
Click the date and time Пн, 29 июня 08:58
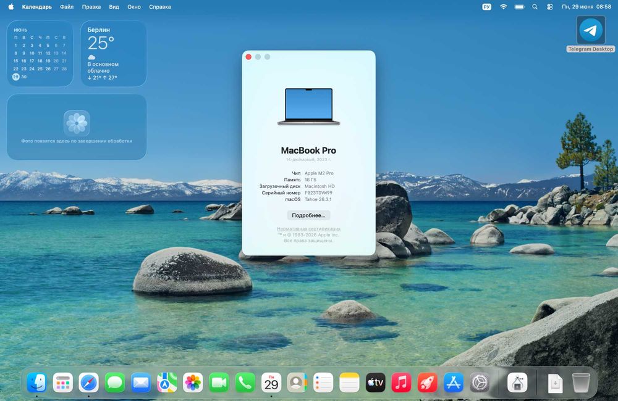coord(586,7)
